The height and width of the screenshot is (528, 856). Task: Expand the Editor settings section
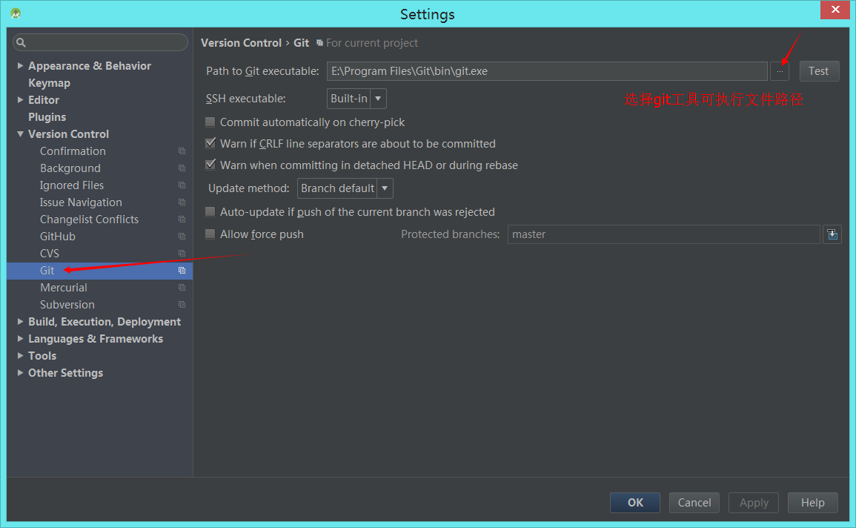[x=20, y=100]
